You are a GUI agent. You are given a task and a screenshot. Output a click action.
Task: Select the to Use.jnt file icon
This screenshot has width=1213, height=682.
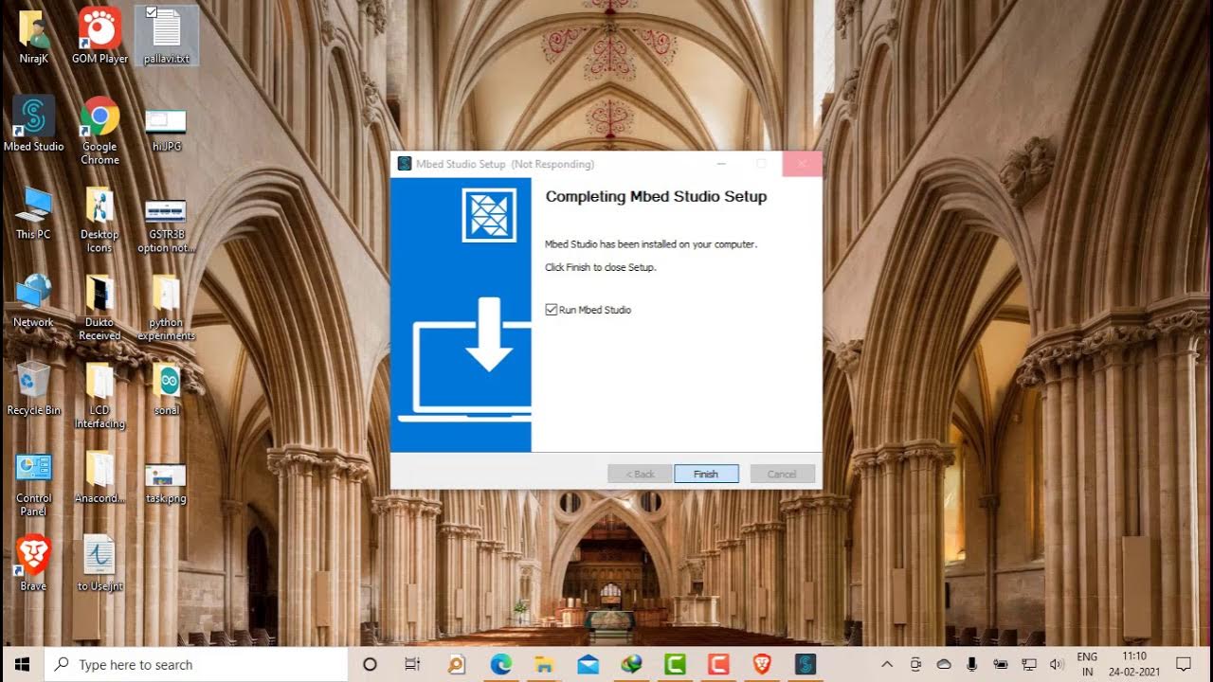coord(100,564)
